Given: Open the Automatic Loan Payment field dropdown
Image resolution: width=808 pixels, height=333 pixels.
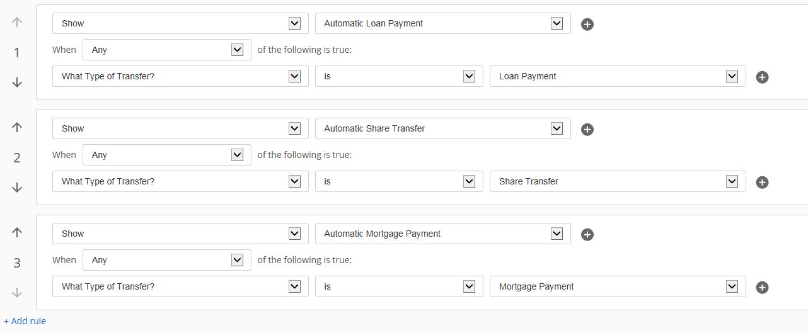Looking at the screenshot, I should click(442, 23).
